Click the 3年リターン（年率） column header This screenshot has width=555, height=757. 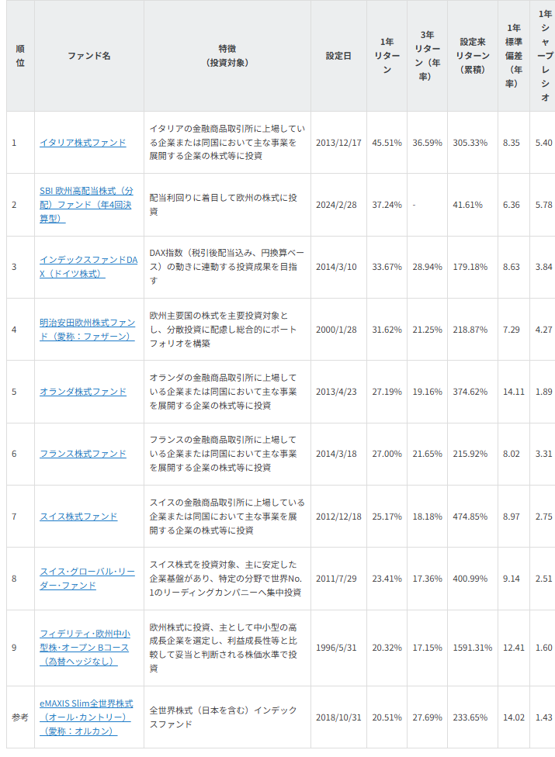tap(427, 56)
